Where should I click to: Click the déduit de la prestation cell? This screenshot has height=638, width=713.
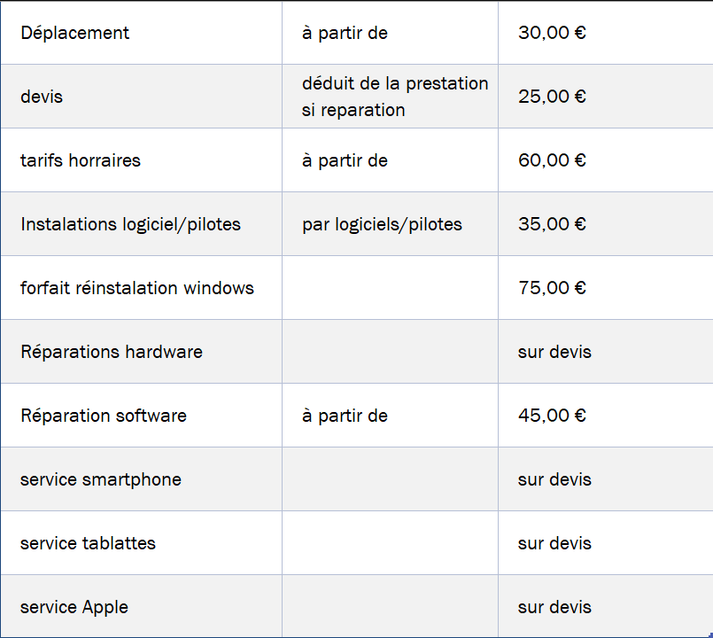[390, 96]
